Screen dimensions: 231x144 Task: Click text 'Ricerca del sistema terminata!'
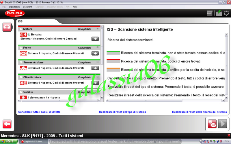131,40
